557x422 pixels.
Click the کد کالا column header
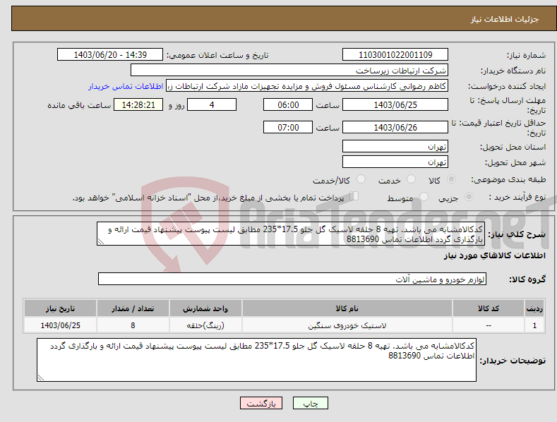pyautogui.click(x=488, y=308)
